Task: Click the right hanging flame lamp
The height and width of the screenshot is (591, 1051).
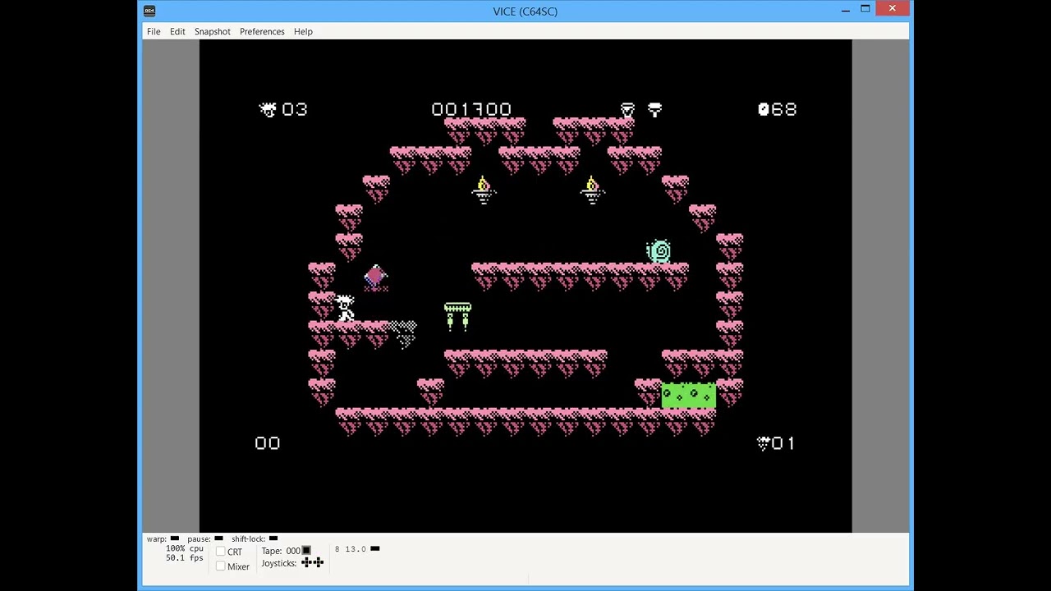Action: coord(592,190)
